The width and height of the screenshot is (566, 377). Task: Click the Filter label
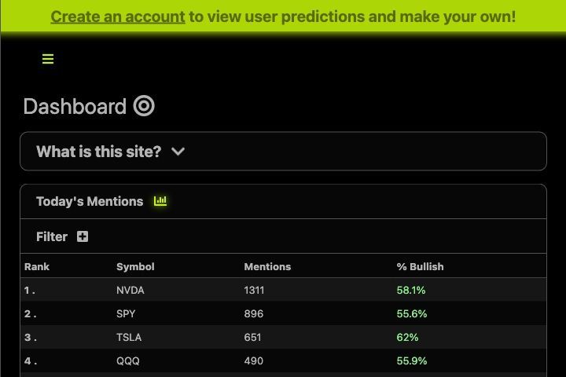tap(52, 236)
